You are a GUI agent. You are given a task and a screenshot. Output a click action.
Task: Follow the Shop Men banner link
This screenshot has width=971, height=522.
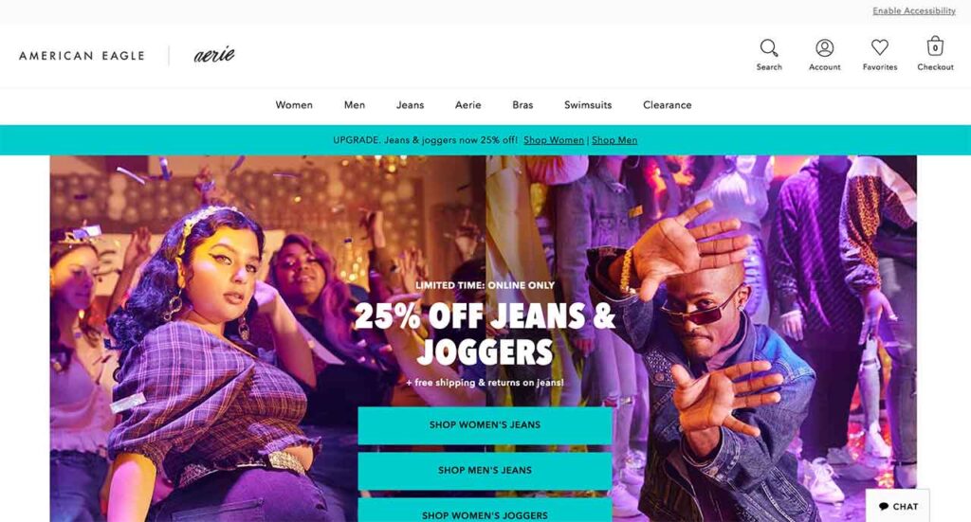pyautogui.click(x=614, y=140)
